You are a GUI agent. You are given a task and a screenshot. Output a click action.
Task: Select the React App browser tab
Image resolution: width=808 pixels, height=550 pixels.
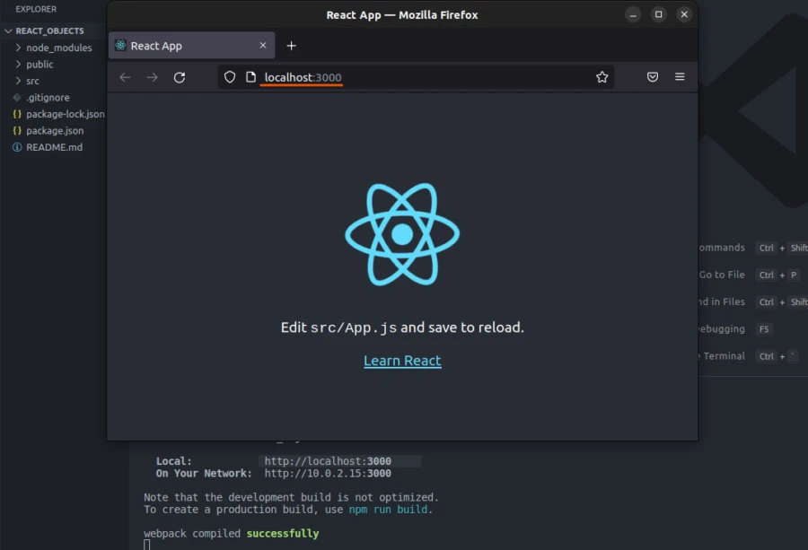(180, 46)
